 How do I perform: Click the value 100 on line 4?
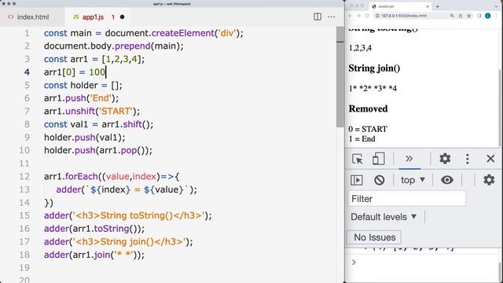coord(97,72)
